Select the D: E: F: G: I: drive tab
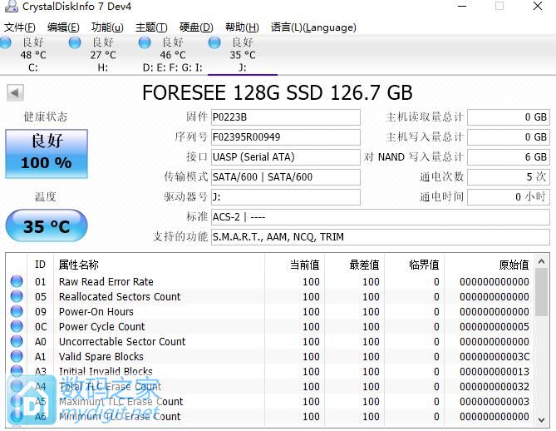This screenshot has width=556, height=431. click(173, 54)
